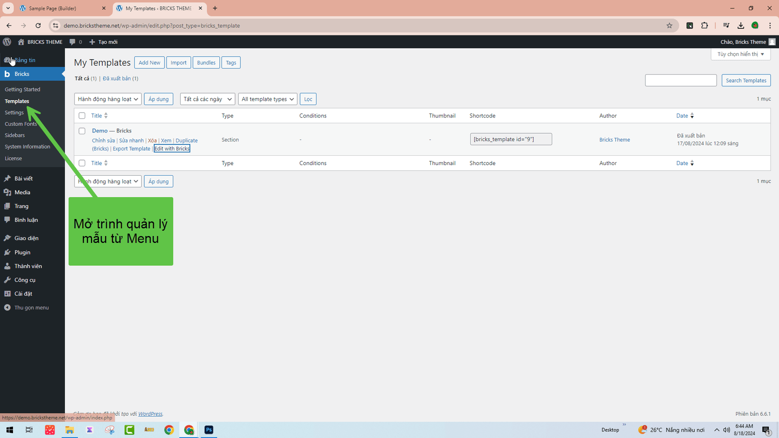Open Bình luận comments menu
779x438 pixels.
pyautogui.click(x=32, y=220)
